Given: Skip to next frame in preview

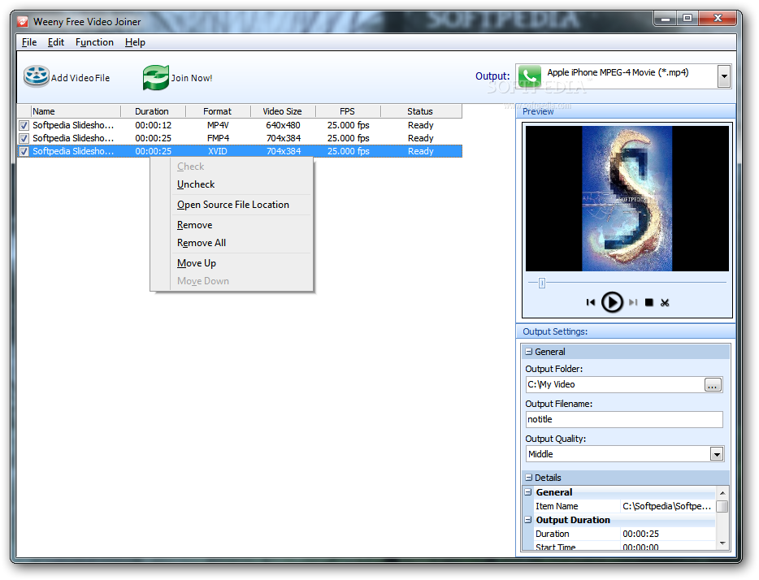Looking at the screenshot, I should pos(633,302).
